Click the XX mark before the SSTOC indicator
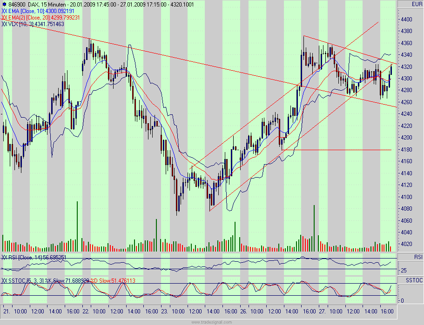 [x=4, y=280]
